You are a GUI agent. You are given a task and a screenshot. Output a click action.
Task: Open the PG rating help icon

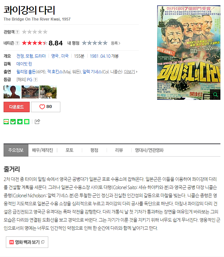click(x=36, y=80)
